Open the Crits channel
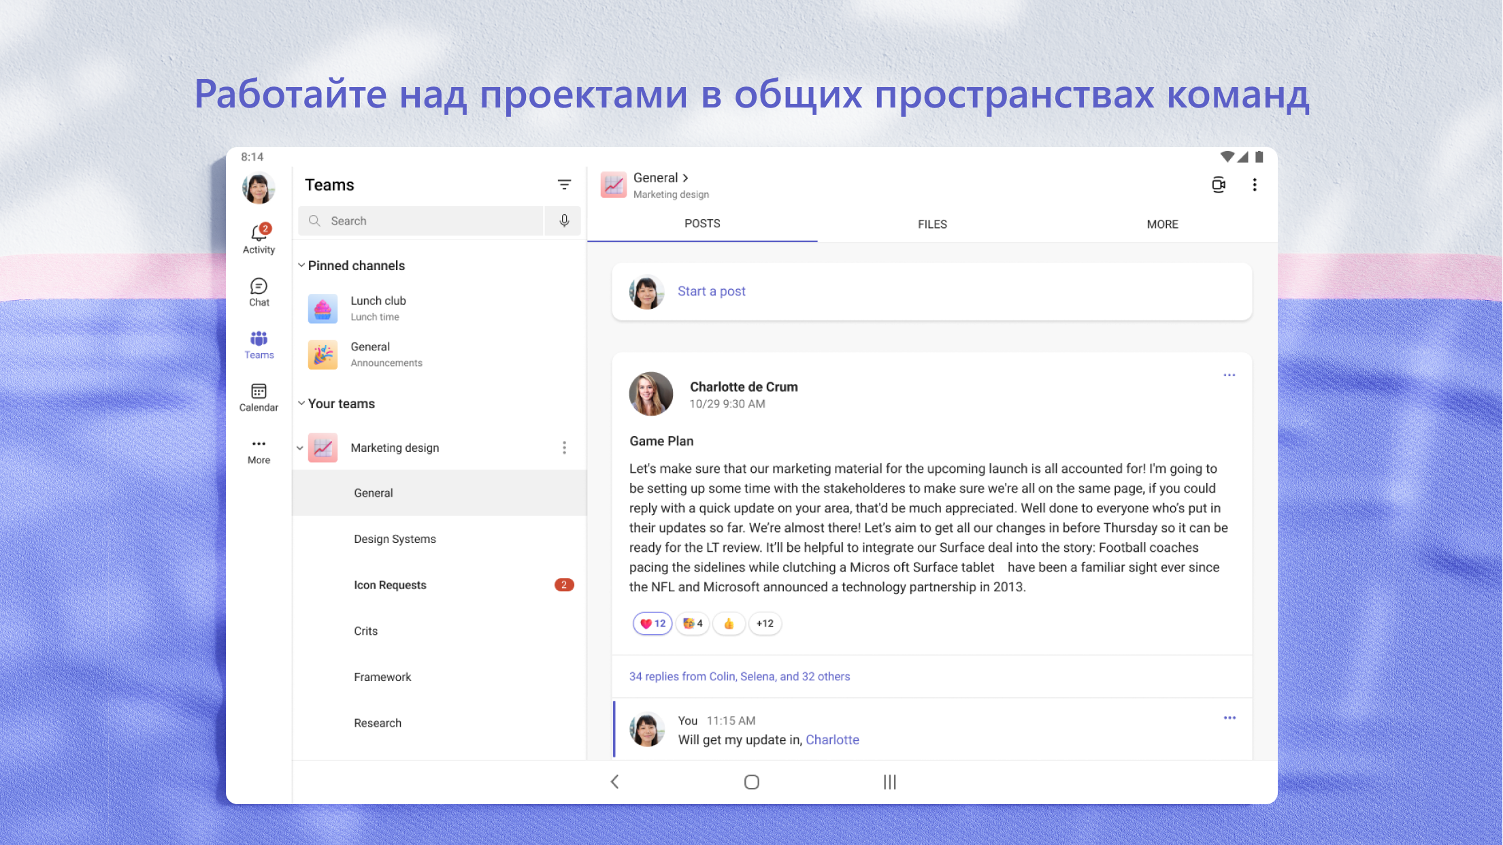Screen dimensions: 1503x845 point(440,631)
